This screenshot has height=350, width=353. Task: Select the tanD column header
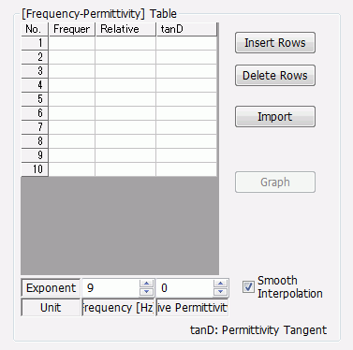coord(186,29)
